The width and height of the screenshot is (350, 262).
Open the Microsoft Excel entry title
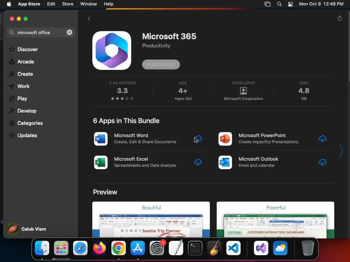(131, 159)
